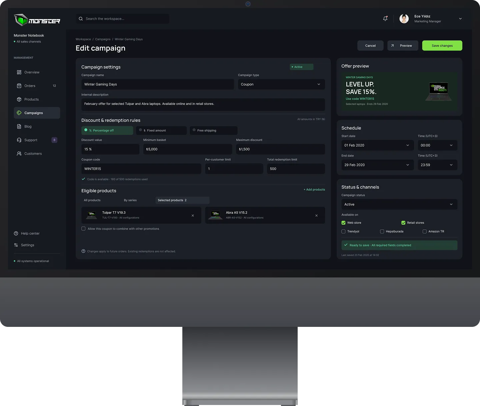This screenshot has height=406, width=480.
Task: Open Start date picker
Action: pos(378,145)
